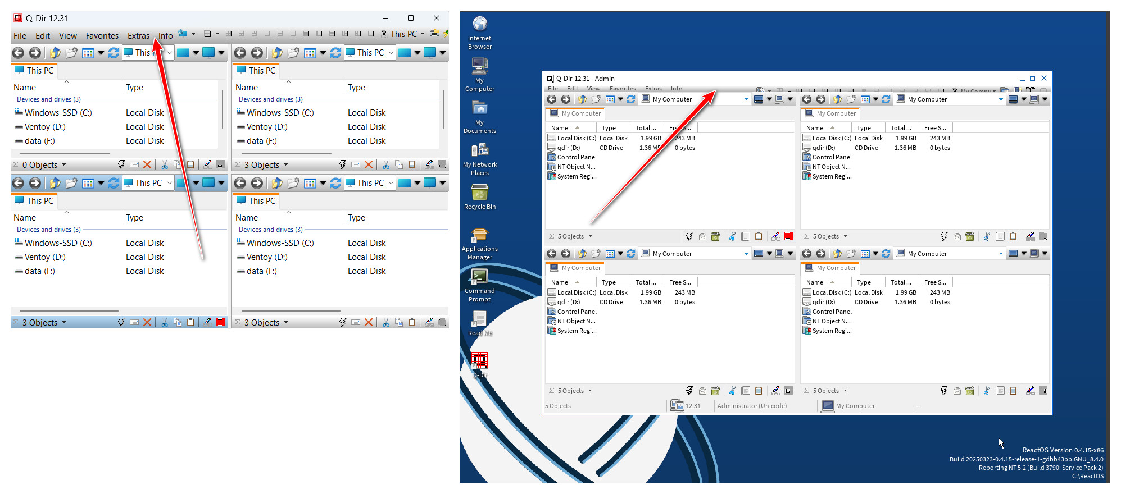Click pencil edit icon in upper-right This PC pane
1121x494 pixels.
coord(429,164)
